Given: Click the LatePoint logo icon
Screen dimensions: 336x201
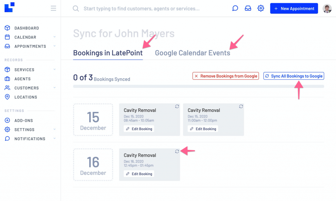Looking at the screenshot, I should point(10,7).
